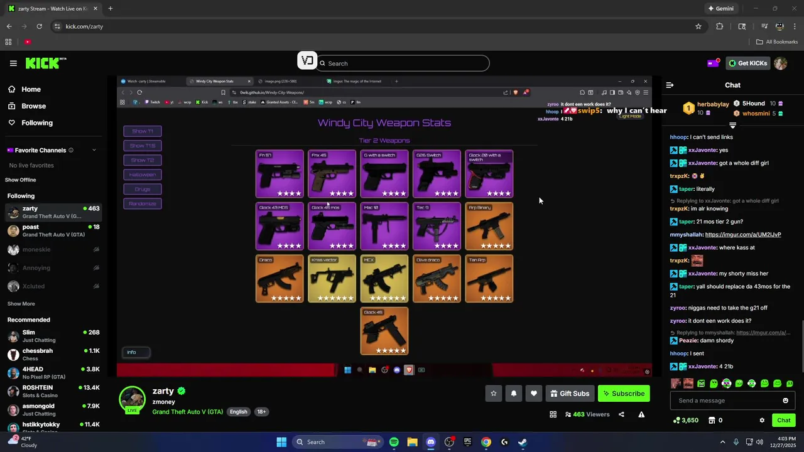Open Discord from Windows taskbar
Screen dimensions: 804x452
pos(431,442)
